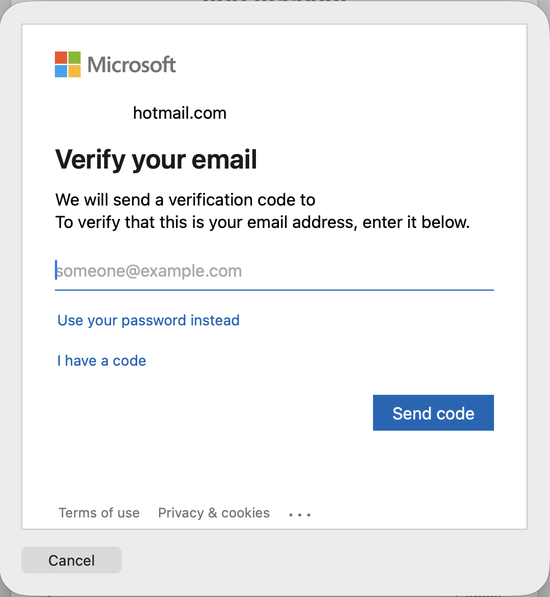Open Terms of use
This screenshot has width=550, height=597.
point(99,513)
